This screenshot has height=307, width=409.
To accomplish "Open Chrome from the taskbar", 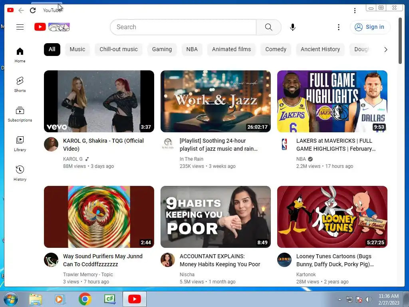I will tap(85, 299).
